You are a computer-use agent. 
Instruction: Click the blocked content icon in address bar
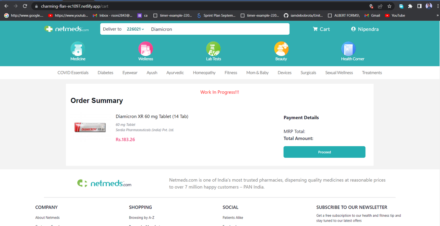pos(371,6)
